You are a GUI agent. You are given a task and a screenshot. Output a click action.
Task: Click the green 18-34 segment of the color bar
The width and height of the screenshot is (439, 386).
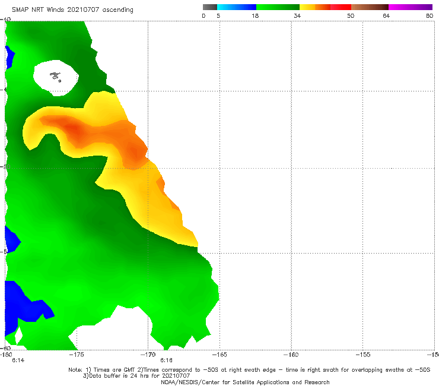pos(278,7)
